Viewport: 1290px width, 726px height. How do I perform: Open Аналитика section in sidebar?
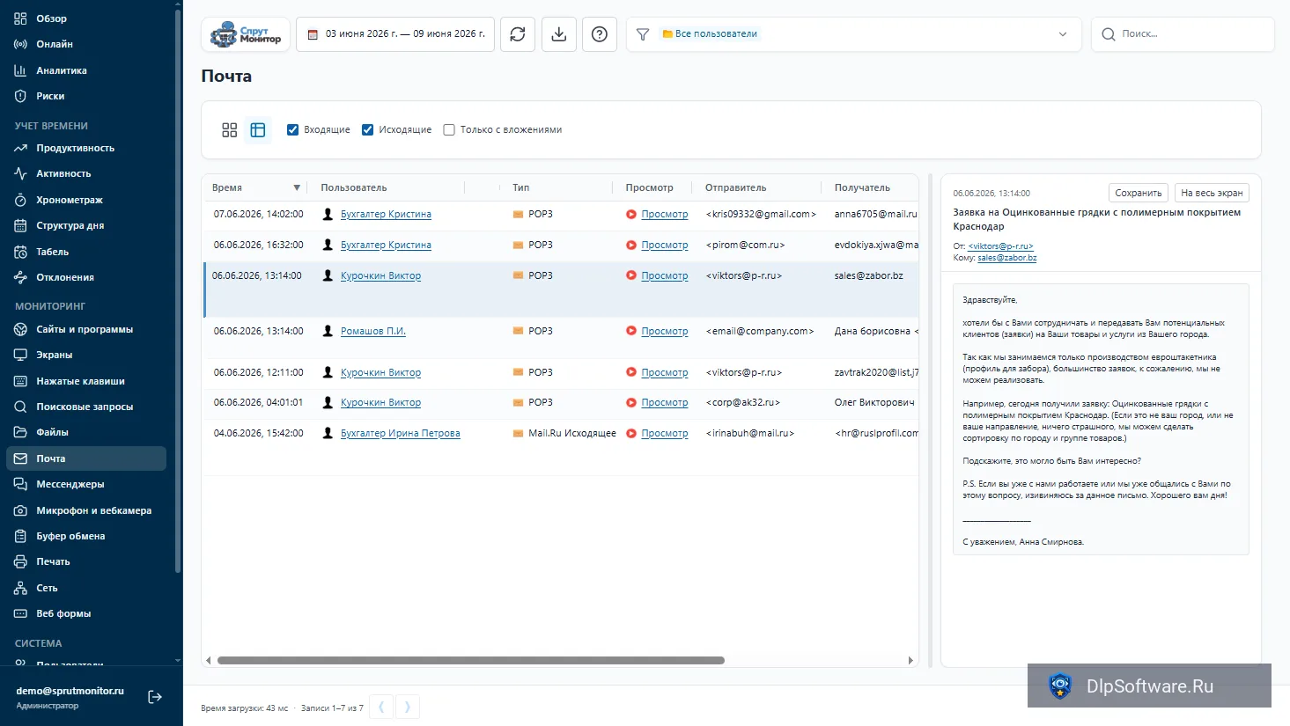(x=62, y=70)
